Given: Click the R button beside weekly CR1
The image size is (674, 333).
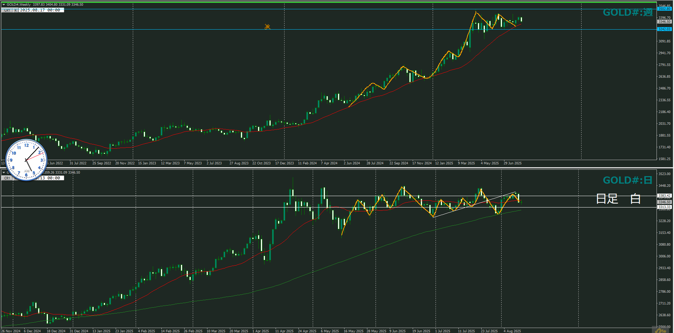Looking at the screenshot, I should pos(16,10).
